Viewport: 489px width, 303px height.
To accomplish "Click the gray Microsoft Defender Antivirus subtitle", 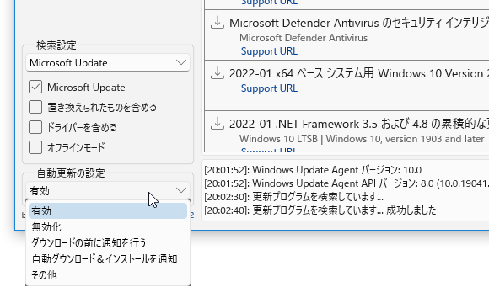I will click(x=304, y=38).
